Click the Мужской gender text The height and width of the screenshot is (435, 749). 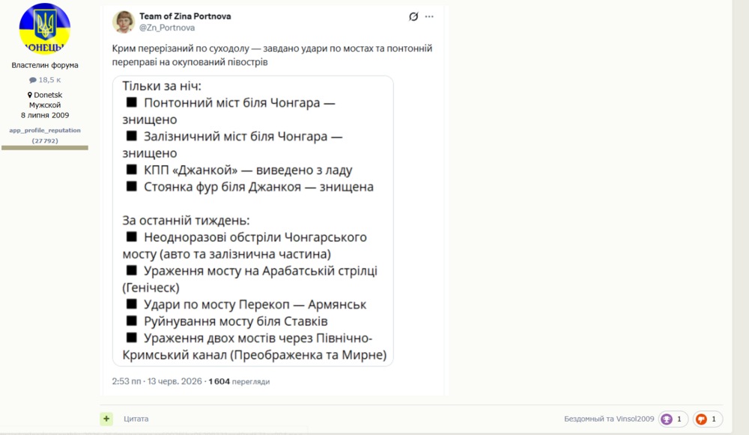[x=45, y=105]
